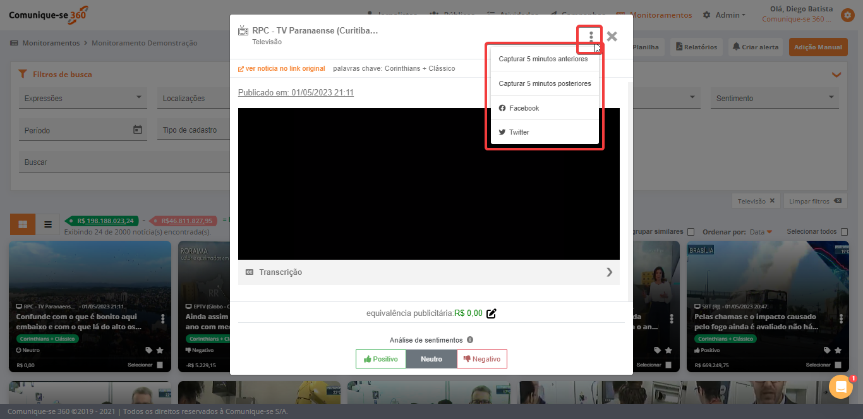This screenshot has height=419, width=863.
Task: Click the Filtros de busca heading
Action: pyautogui.click(x=63, y=75)
